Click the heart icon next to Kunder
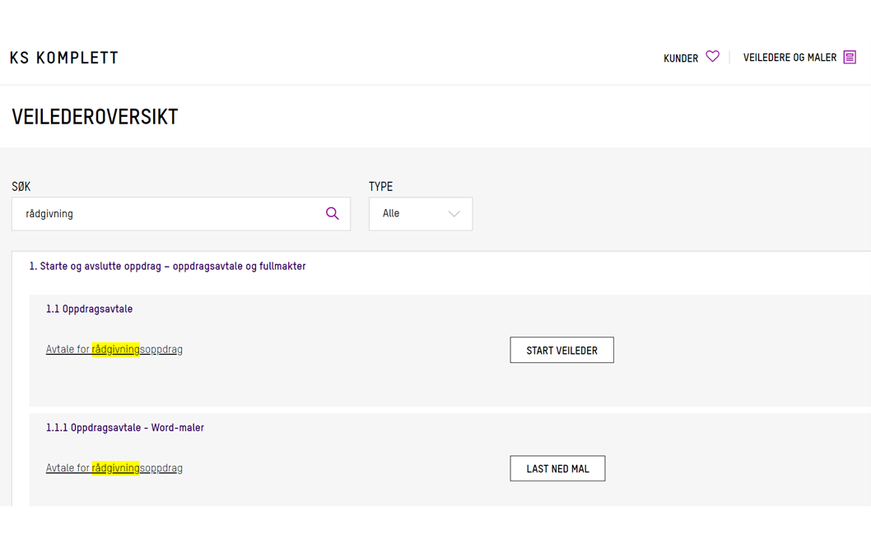 click(713, 56)
